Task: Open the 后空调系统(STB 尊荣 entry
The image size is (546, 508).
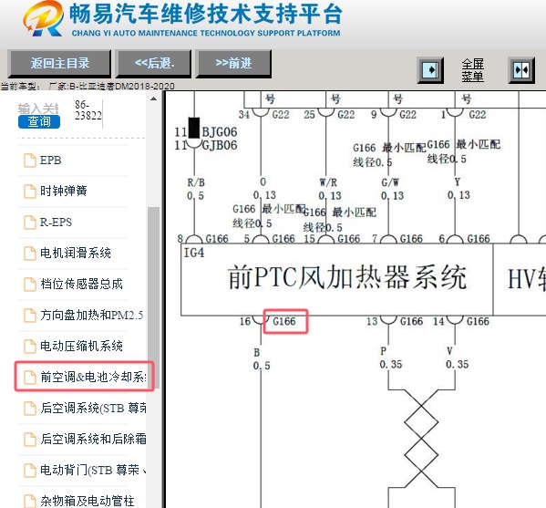Action: click(x=93, y=408)
